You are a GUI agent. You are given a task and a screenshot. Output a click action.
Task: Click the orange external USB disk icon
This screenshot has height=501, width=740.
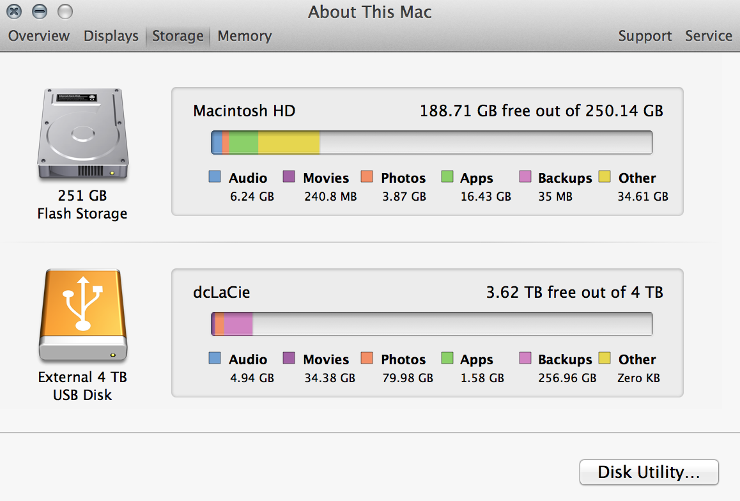(x=82, y=316)
